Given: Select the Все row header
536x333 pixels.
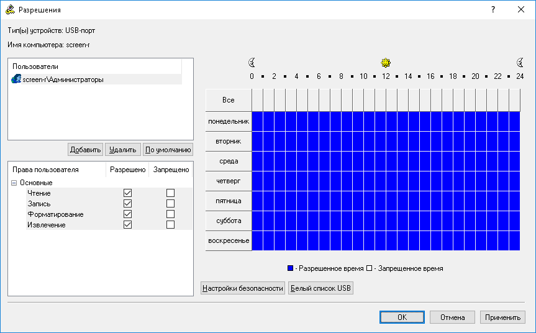Looking at the screenshot, I should pos(229,100).
